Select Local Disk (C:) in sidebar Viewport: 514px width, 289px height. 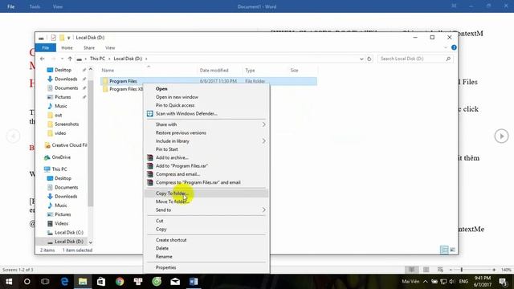tap(69, 232)
